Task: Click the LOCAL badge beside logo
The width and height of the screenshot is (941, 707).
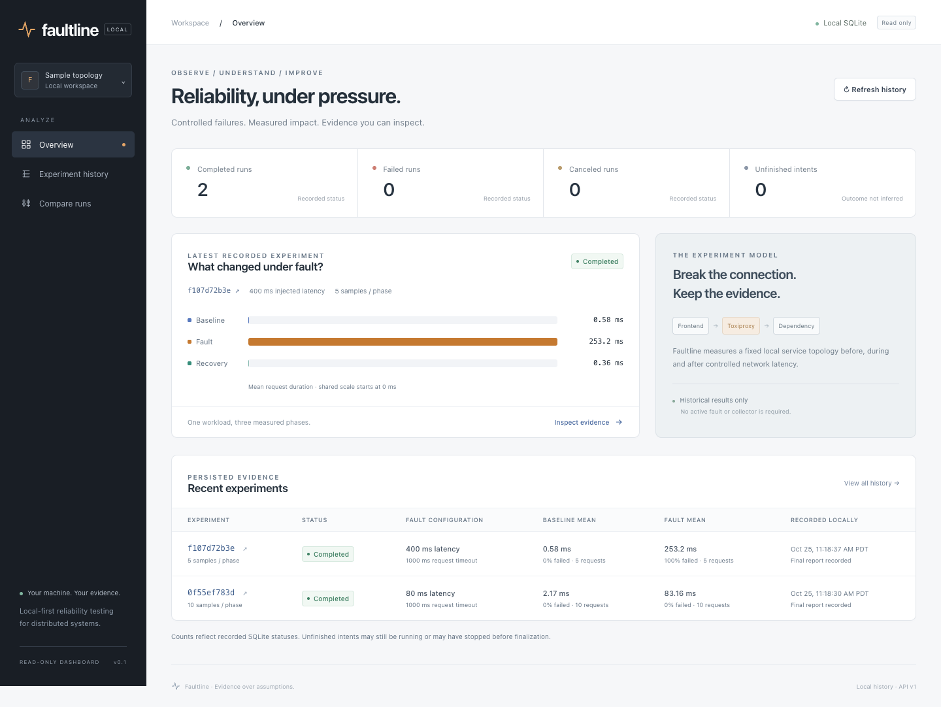Action: (x=118, y=29)
